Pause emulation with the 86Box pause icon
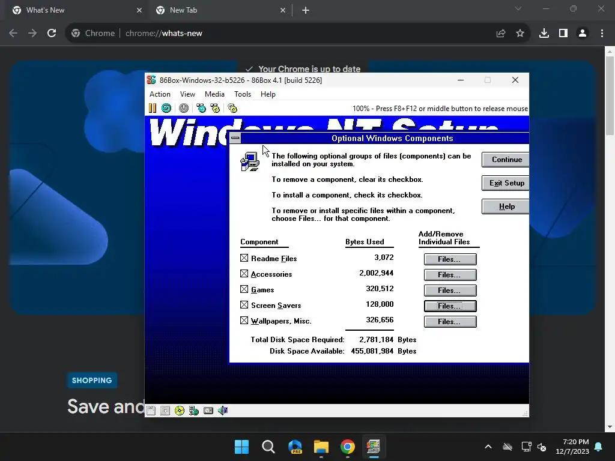The width and height of the screenshot is (615, 461). 153,108
